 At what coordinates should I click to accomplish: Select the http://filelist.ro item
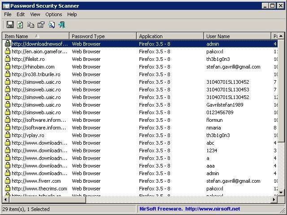click(x=28, y=59)
